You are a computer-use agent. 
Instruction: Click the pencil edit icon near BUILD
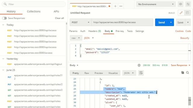coord(181,13)
